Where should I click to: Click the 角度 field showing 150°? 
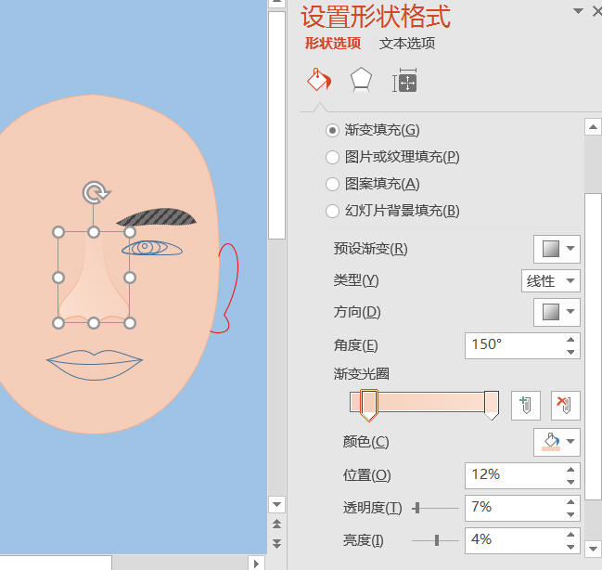[x=514, y=345]
